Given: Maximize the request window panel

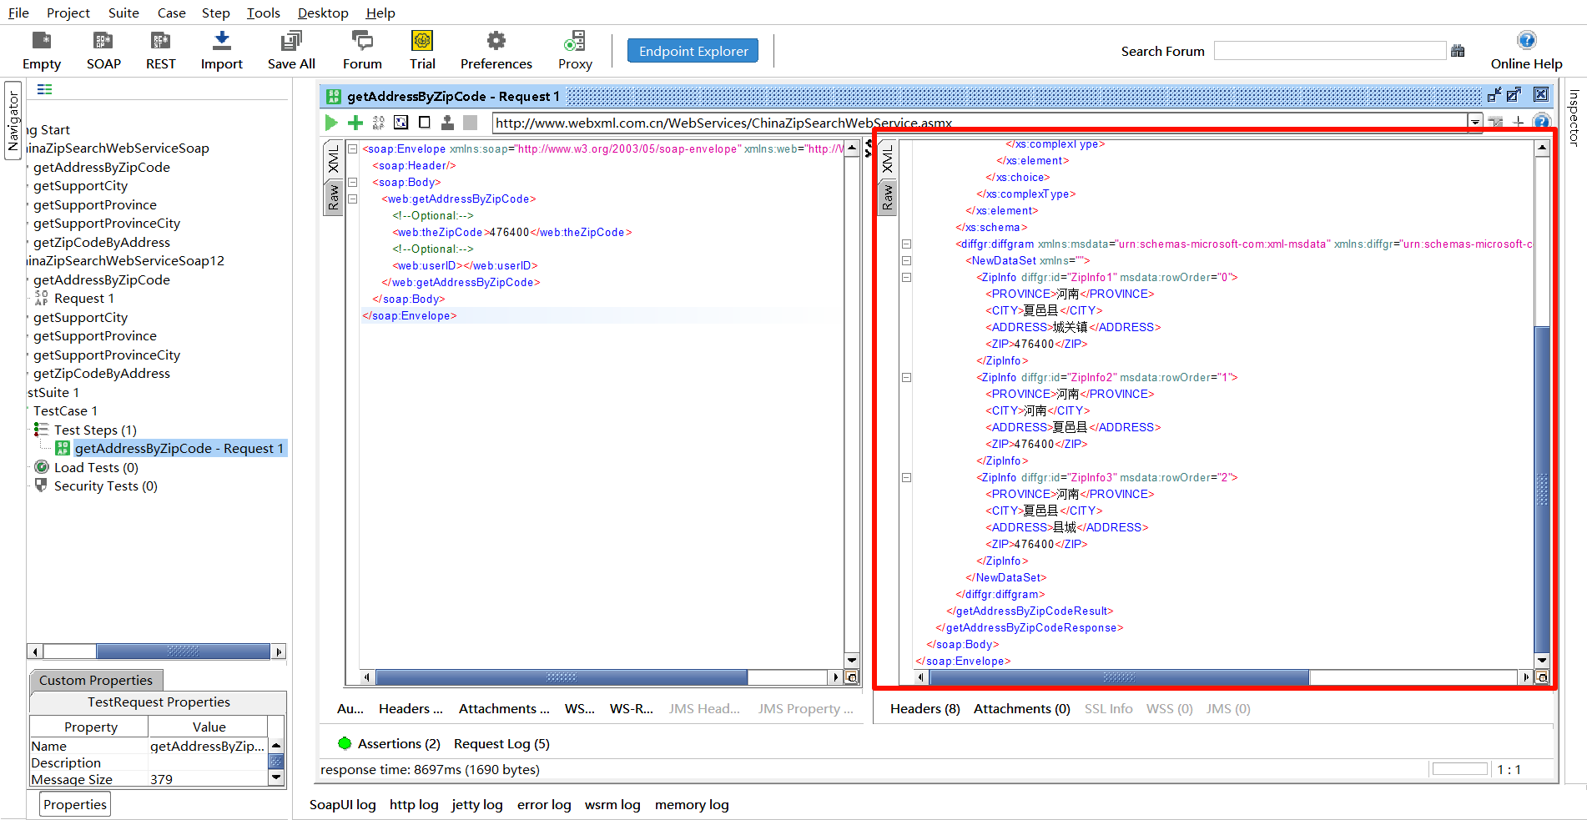Looking at the screenshot, I should (1514, 95).
